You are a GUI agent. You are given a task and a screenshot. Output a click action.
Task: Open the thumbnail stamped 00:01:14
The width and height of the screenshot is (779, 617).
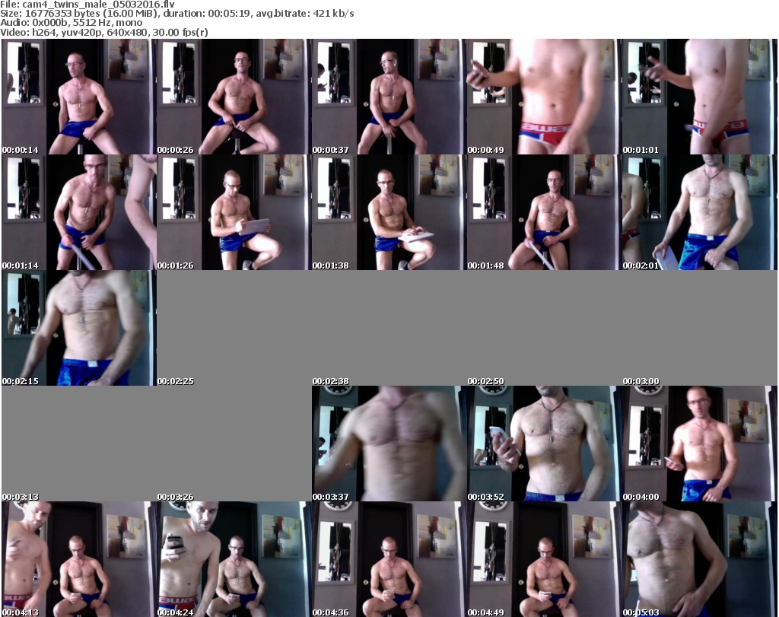[x=79, y=212]
